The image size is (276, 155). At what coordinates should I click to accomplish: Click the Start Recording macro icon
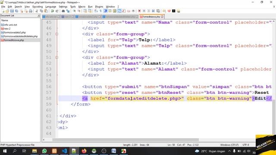click(139, 11)
